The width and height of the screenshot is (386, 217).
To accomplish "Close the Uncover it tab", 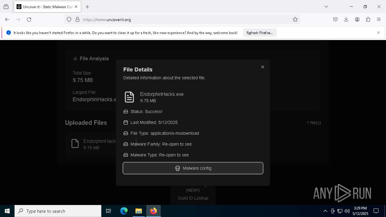I will click(76, 7).
